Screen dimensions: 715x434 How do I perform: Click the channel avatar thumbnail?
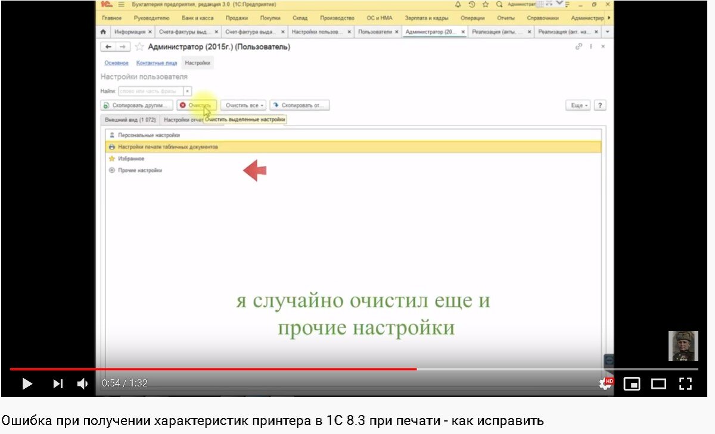683,346
